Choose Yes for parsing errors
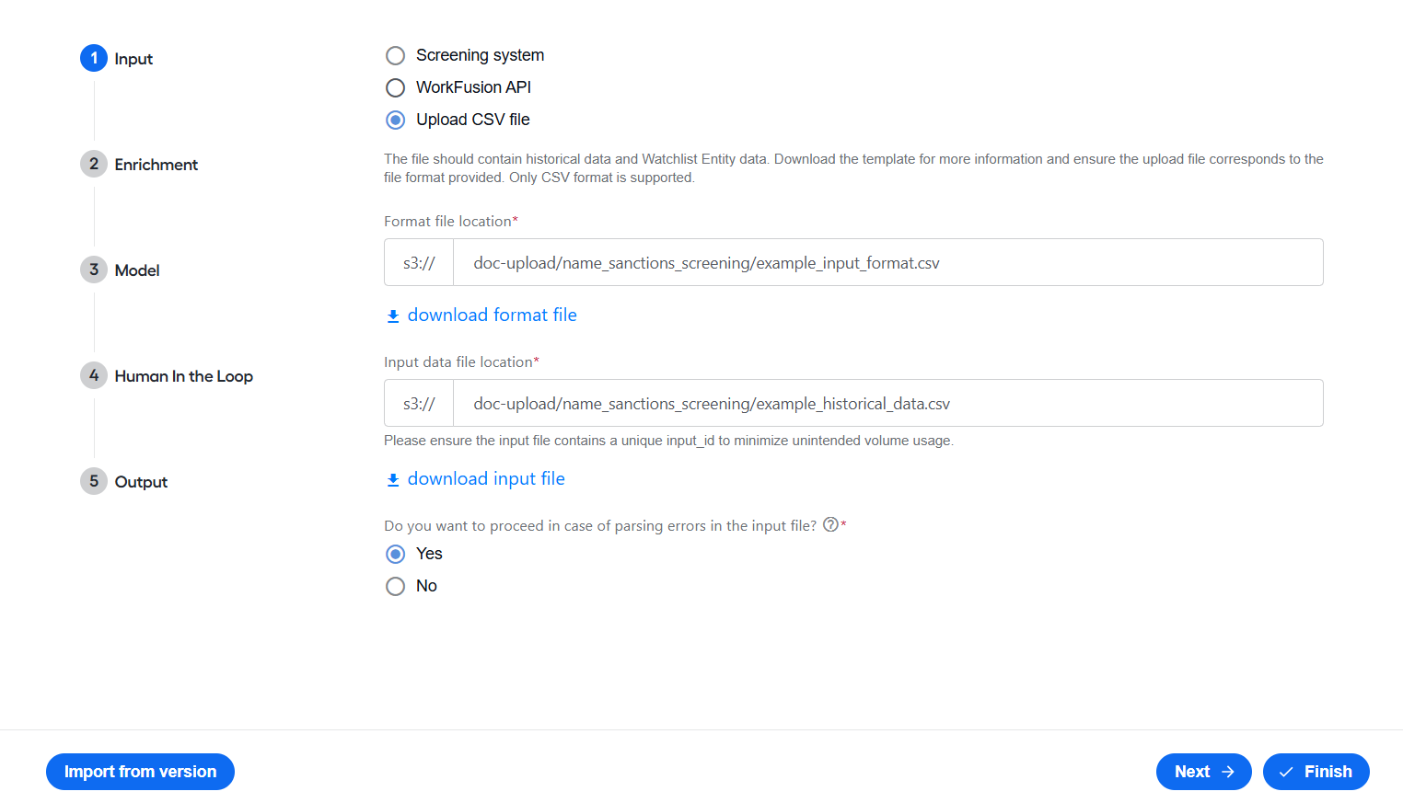Viewport: 1403px width, 803px height. pos(395,554)
